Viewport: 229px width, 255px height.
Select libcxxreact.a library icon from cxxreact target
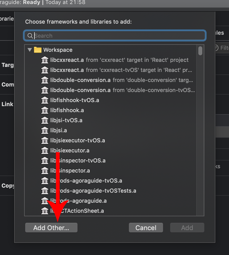coord(45,60)
